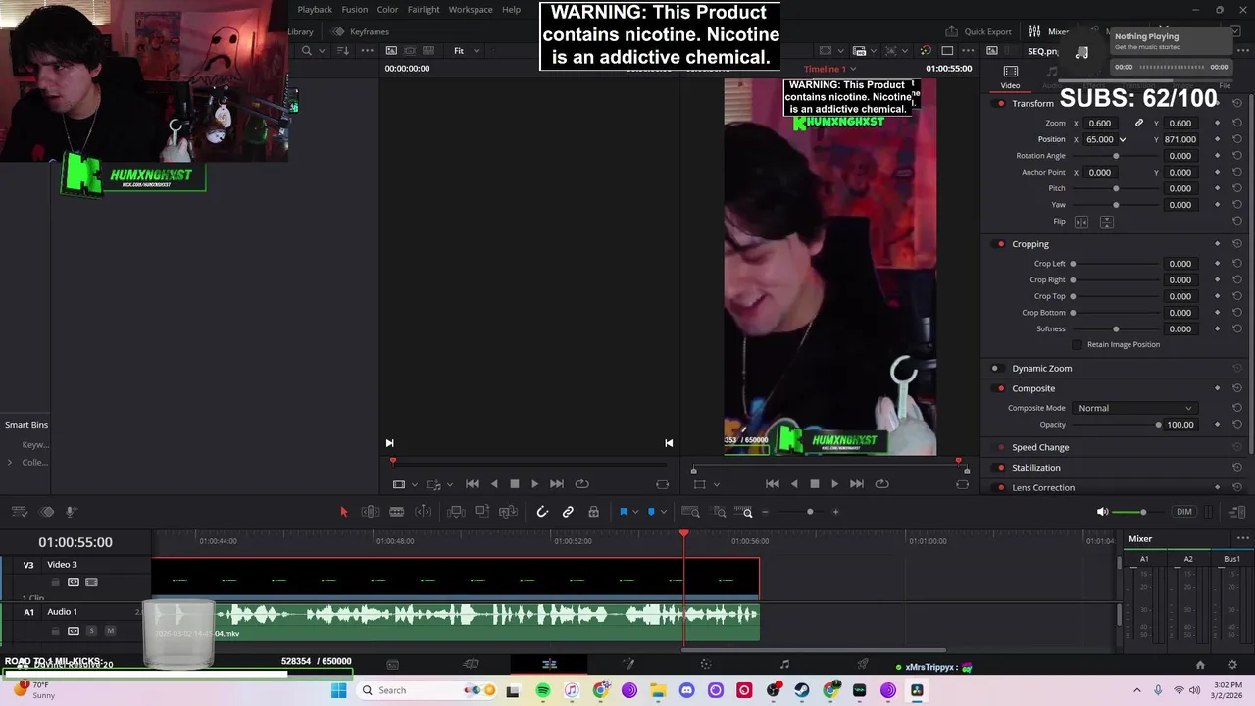Viewport: 1255px width, 706px height.
Task: Click the Custom Zoom magnifier icon
Action: [745, 512]
